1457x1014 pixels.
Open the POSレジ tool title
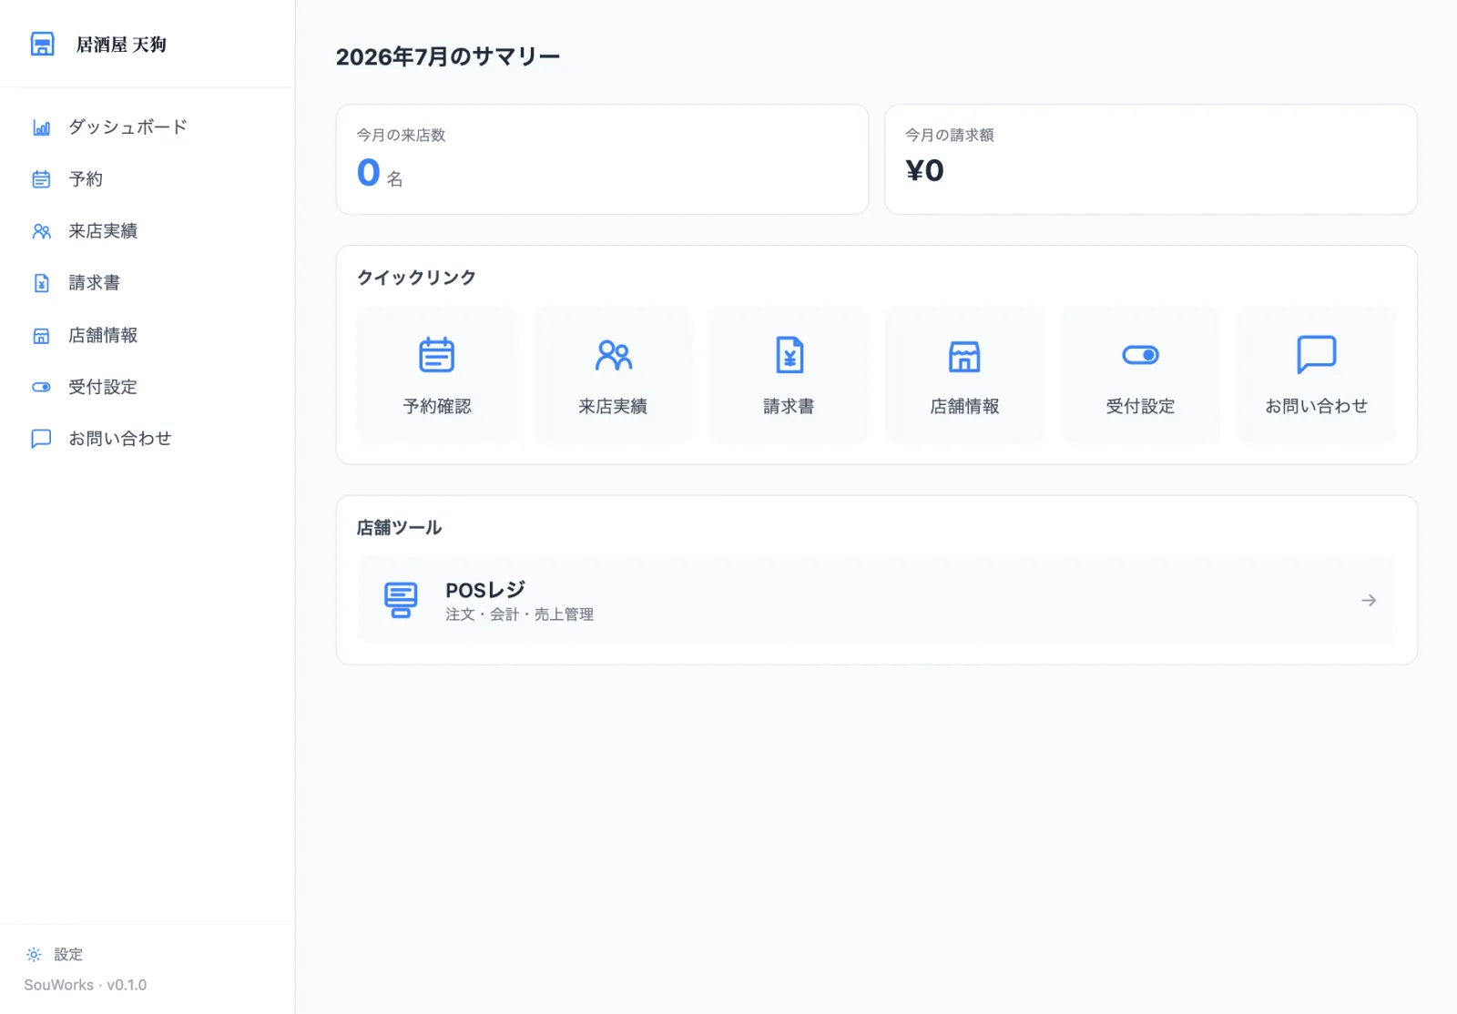(485, 590)
